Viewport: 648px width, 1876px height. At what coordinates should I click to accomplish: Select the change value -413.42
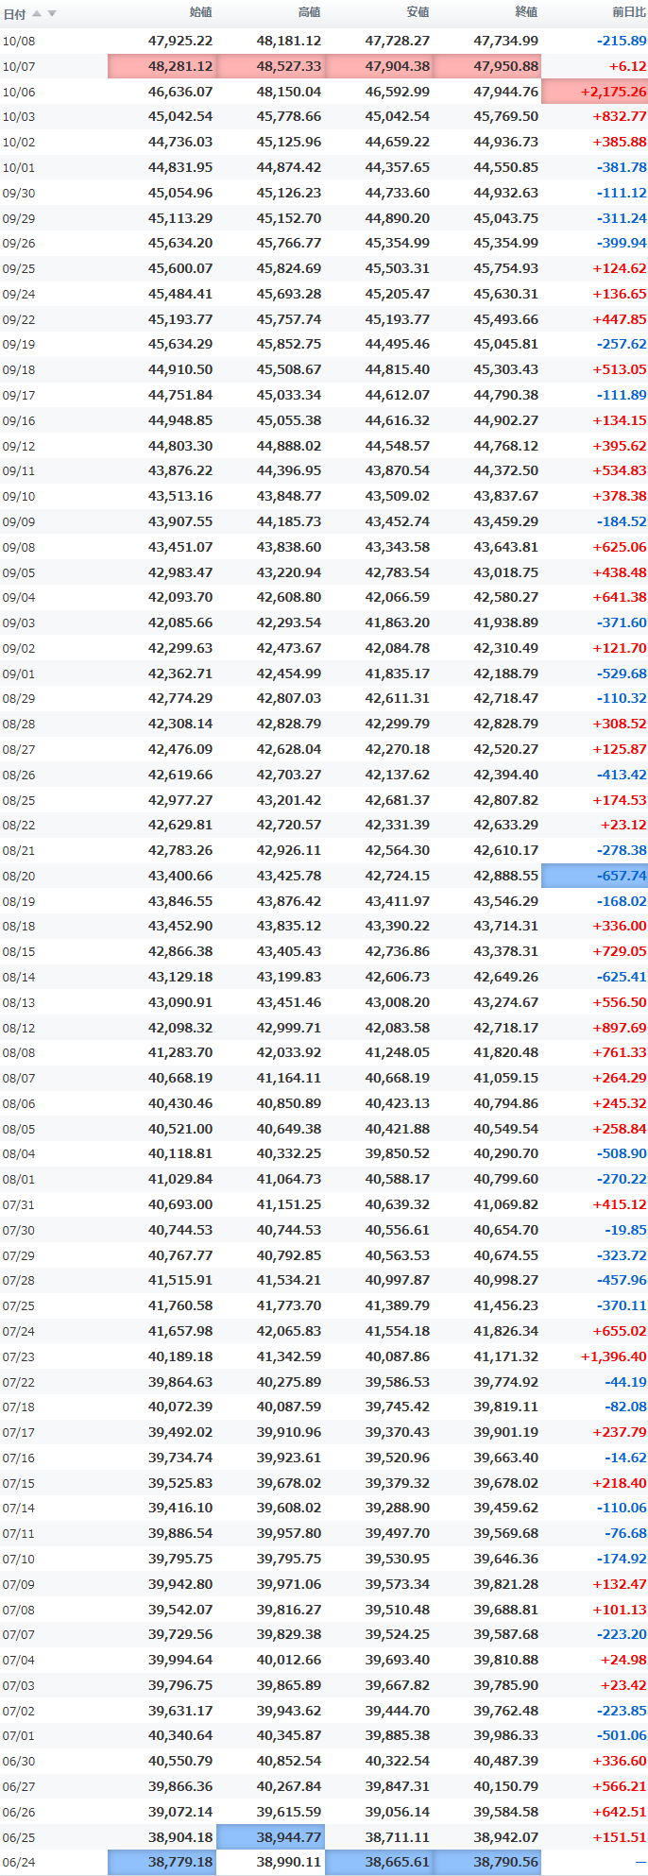622,775
